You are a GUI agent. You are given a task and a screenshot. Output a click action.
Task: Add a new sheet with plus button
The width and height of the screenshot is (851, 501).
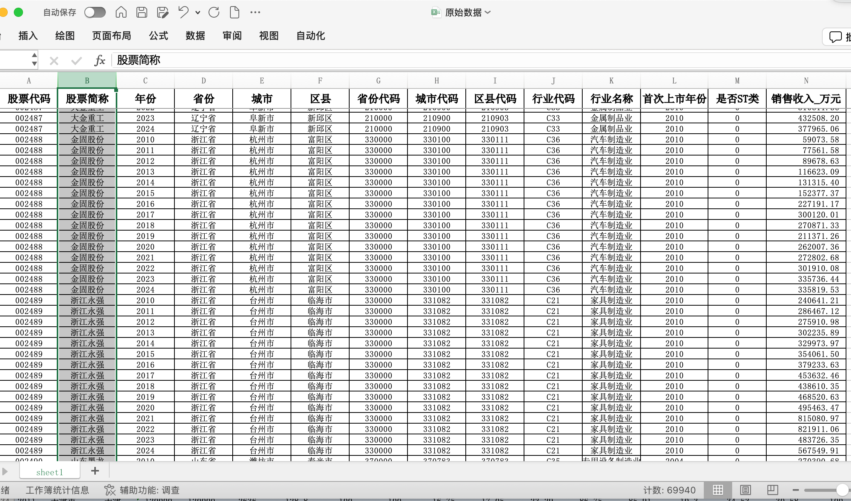click(x=95, y=471)
